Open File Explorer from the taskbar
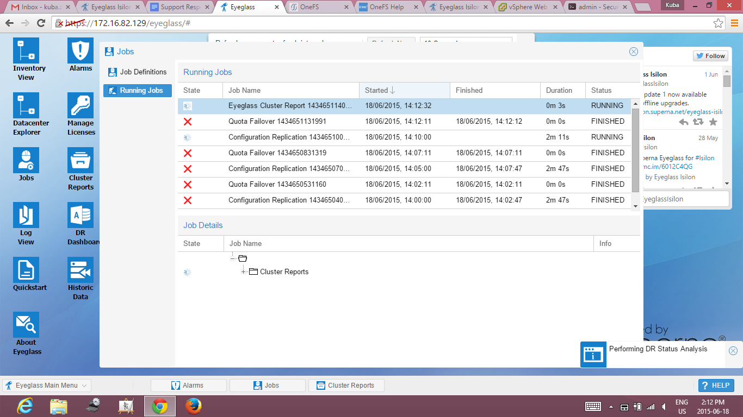The width and height of the screenshot is (743, 417). [x=59, y=406]
